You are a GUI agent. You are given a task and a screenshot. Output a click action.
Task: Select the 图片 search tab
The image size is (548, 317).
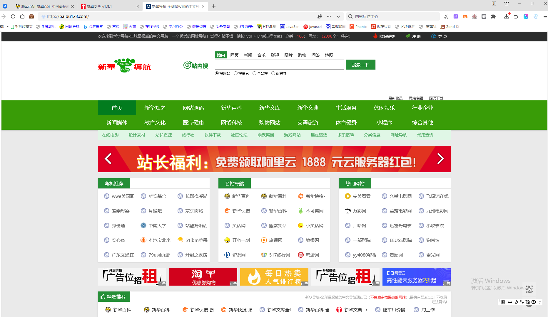point(288,55)
